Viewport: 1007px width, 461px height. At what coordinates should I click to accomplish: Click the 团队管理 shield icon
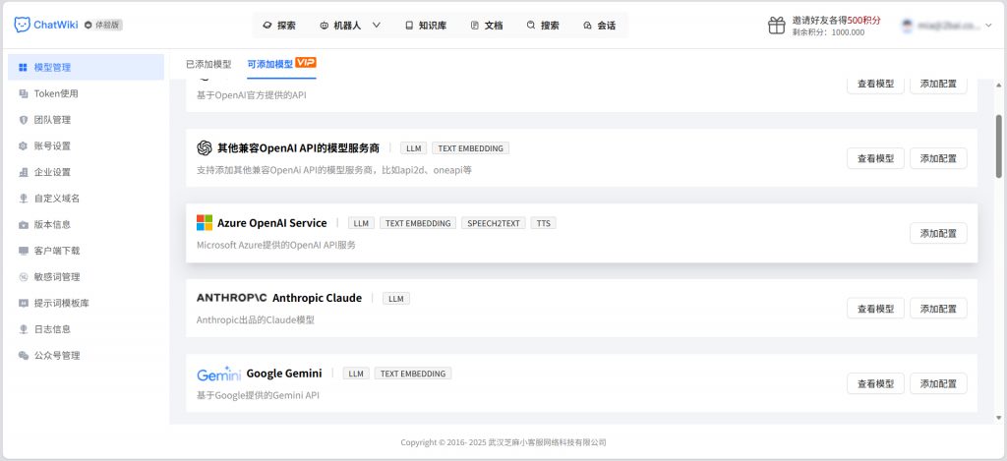pyautogui.click(x=24, y=120)
